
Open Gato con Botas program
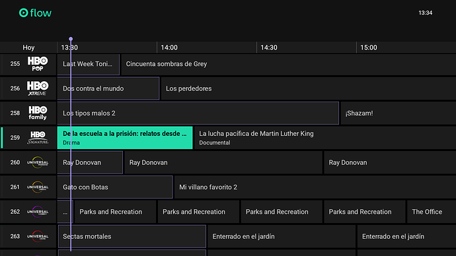click(115, 187)
